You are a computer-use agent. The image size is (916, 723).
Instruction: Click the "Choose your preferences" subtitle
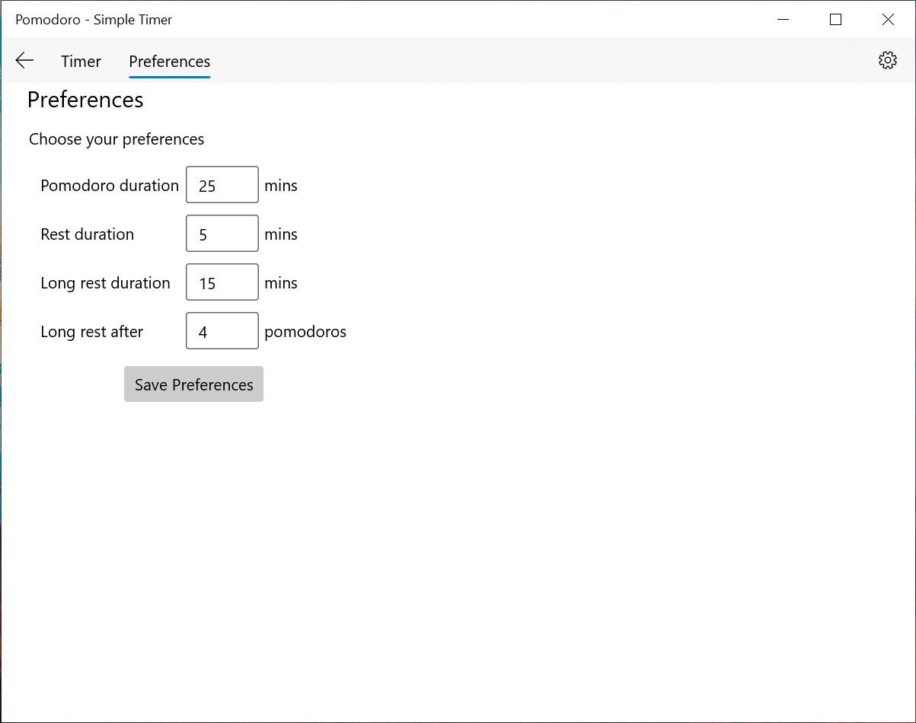click(x=116, y=139)
